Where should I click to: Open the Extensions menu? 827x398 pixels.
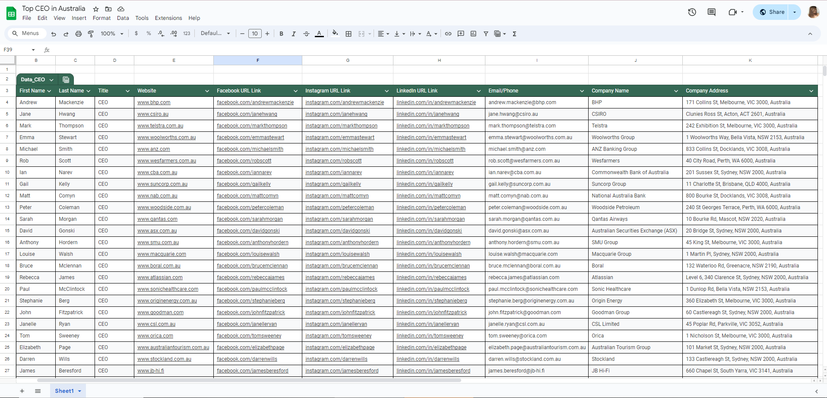168,18
